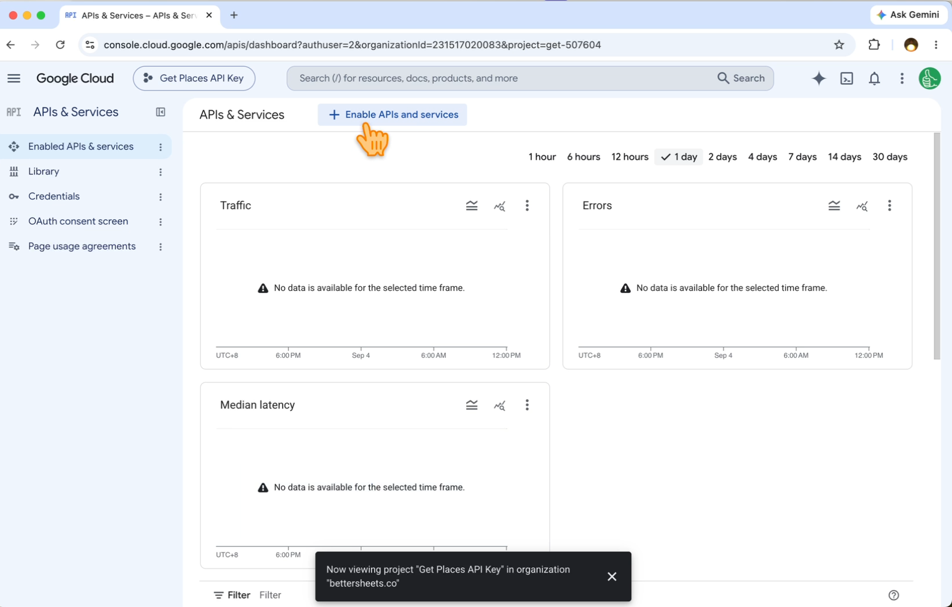Open the notifications bell

(874, 78)
